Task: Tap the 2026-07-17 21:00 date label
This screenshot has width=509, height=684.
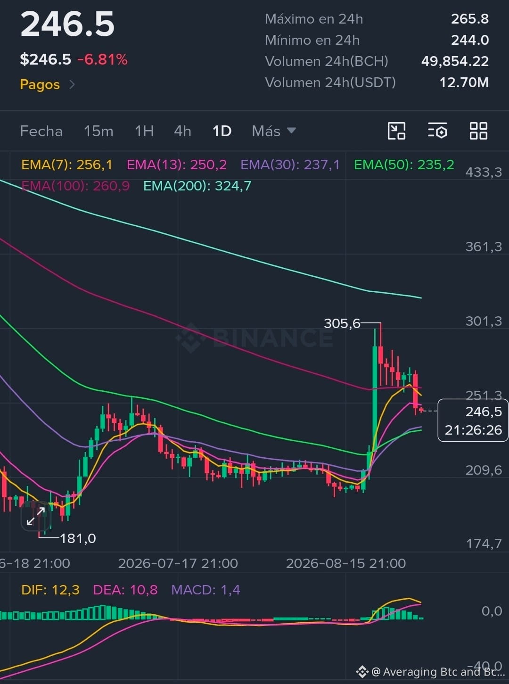Action: (x=178, y=563)
